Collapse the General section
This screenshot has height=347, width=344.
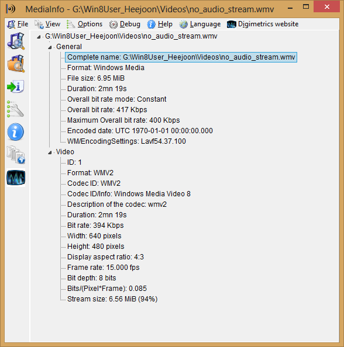coord(50,47)
